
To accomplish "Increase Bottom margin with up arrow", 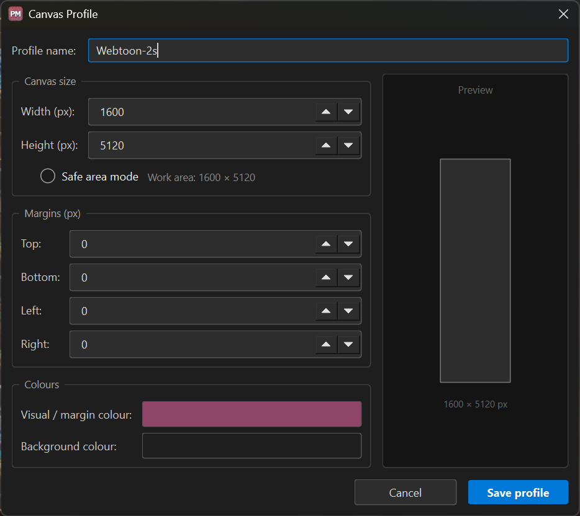I will tap(326, 277).
